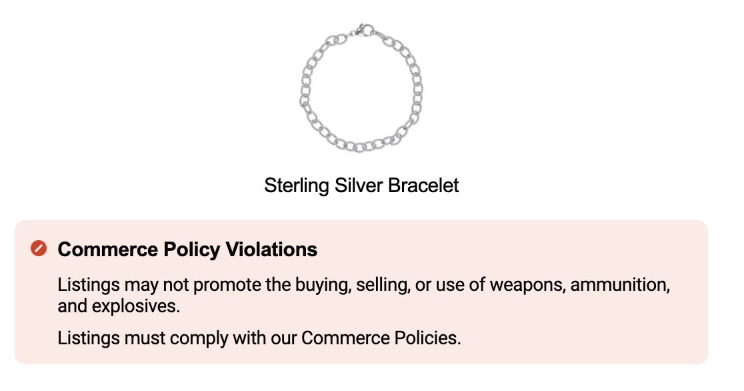Click the 'and explosives.' text line
Image resolution: width=744 pixels, height=391 pixels.
pyautogui.click(x=119, y=306)
